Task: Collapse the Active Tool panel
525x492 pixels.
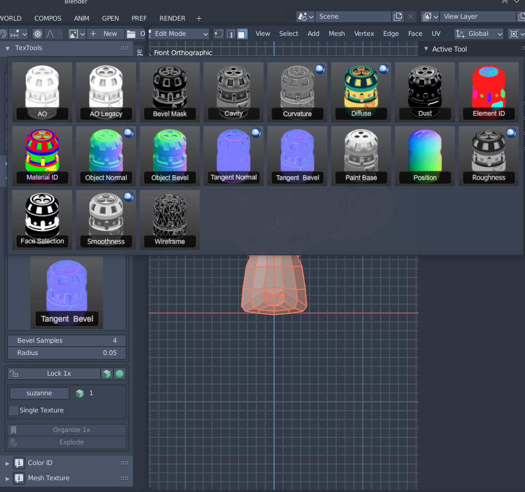Action: pos(426,49)
